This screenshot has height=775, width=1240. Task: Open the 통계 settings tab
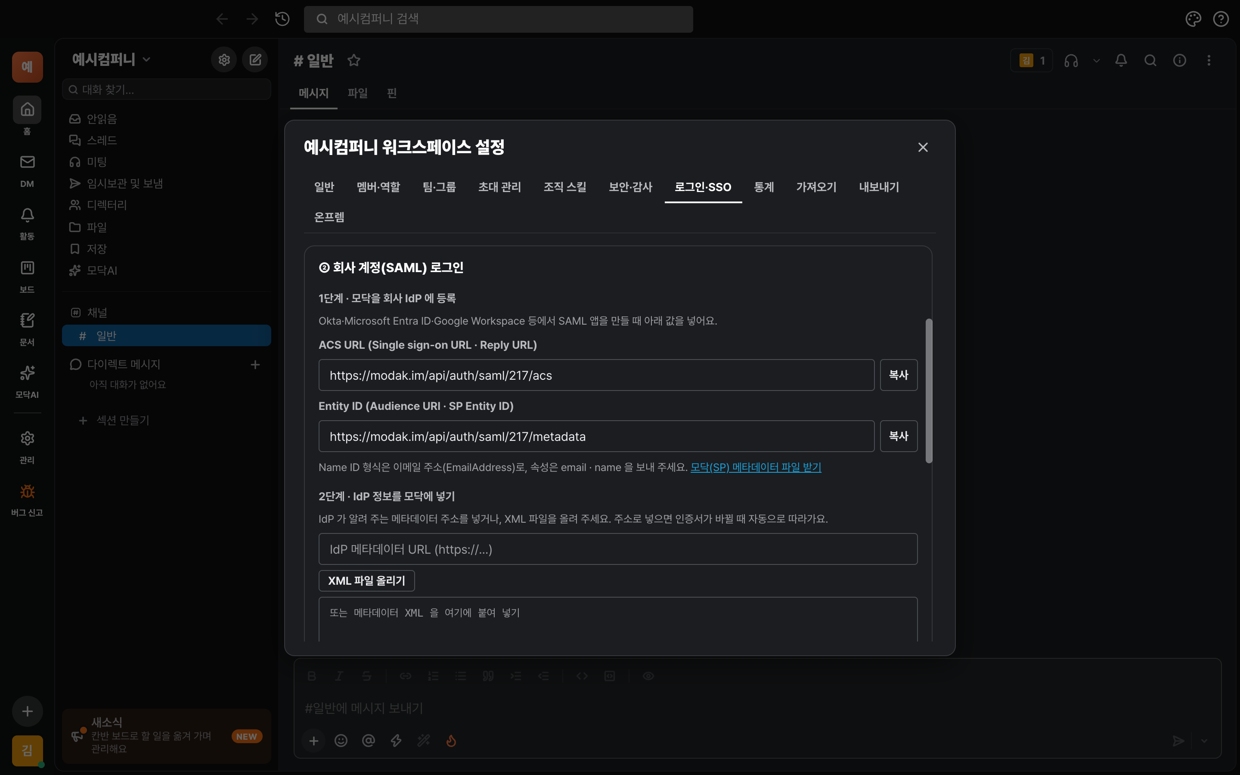coord(763,187)
